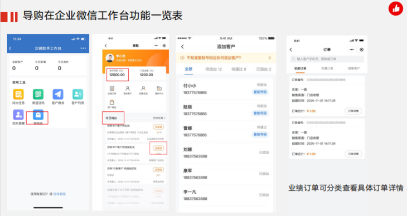Open the three-dot menu on 企微助手工作台
The width and height of the screenshot is (407, 216).
83,48
